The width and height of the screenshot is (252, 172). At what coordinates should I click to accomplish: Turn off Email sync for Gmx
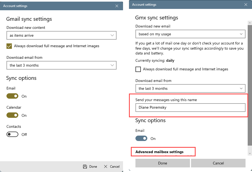click(x=141, y=139)
